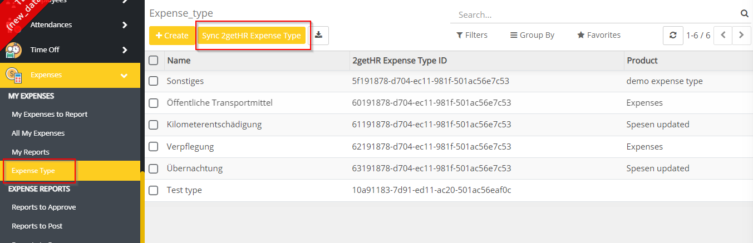
Task: Click the Expenses sidebar label
Action: click(46, 75)
